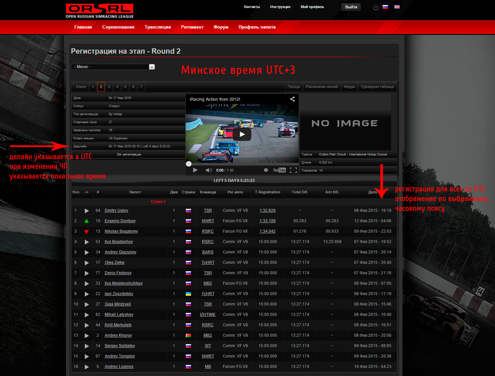495x376 pixels.
Task: Click the YouTube logo in the player
Action: tap(279, 170)
